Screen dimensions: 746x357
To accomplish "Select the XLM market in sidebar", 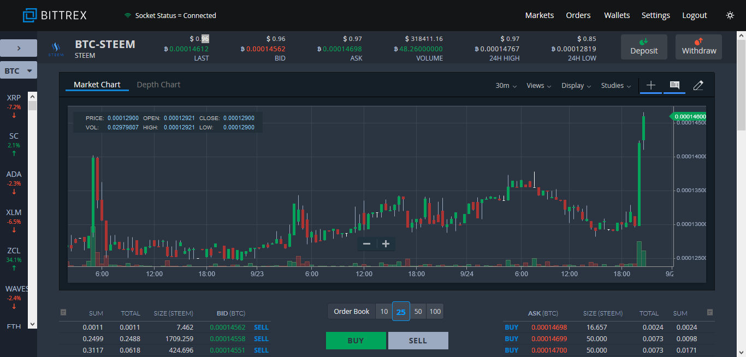I will (x=14, y=222).
